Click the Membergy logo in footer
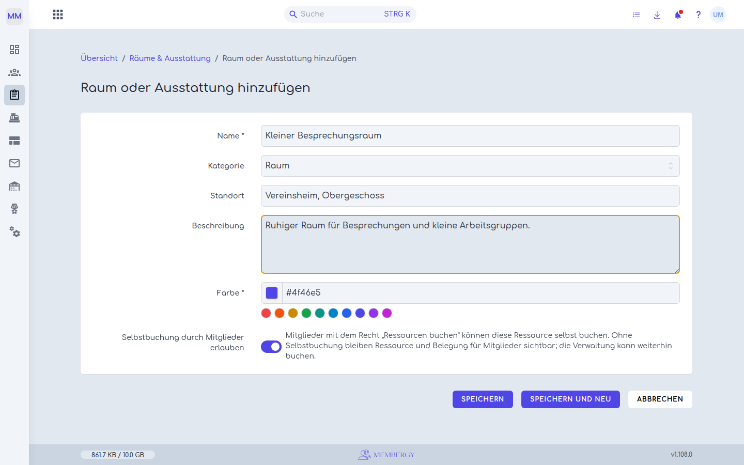Viewport: 744px width, 465px height. pos(386,455)
